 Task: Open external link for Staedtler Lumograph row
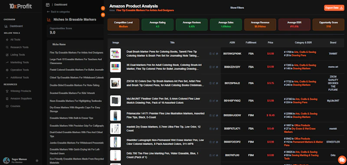[x=213, y=142]
